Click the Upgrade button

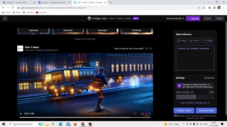(193, 18)
